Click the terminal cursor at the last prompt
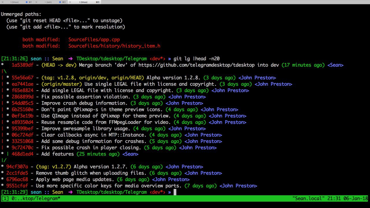The height and width of the screenshot is (208, 370). [x=175, y=192]
